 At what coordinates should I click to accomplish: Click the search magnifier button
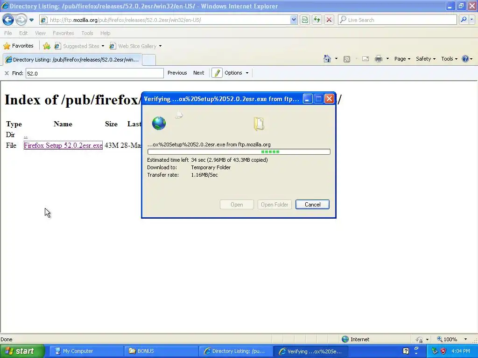click(x=464, y=20)
